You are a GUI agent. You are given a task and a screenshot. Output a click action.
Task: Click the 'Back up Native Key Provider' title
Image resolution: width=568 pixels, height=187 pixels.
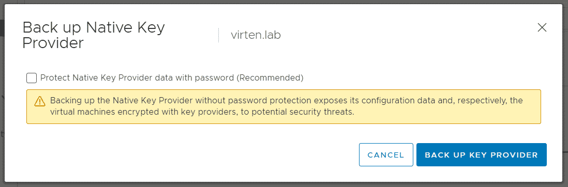click(x=94, y=35)
